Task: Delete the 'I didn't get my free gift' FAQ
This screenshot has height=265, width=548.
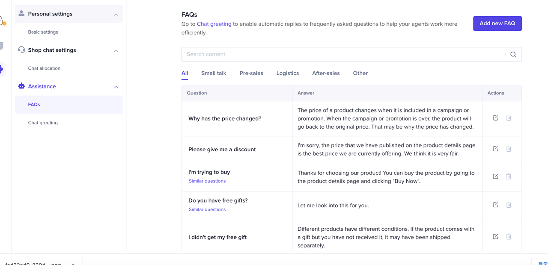Action: point(509,237)
